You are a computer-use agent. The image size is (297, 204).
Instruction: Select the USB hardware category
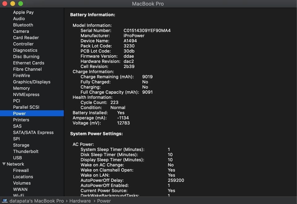(x=17, y=158)
